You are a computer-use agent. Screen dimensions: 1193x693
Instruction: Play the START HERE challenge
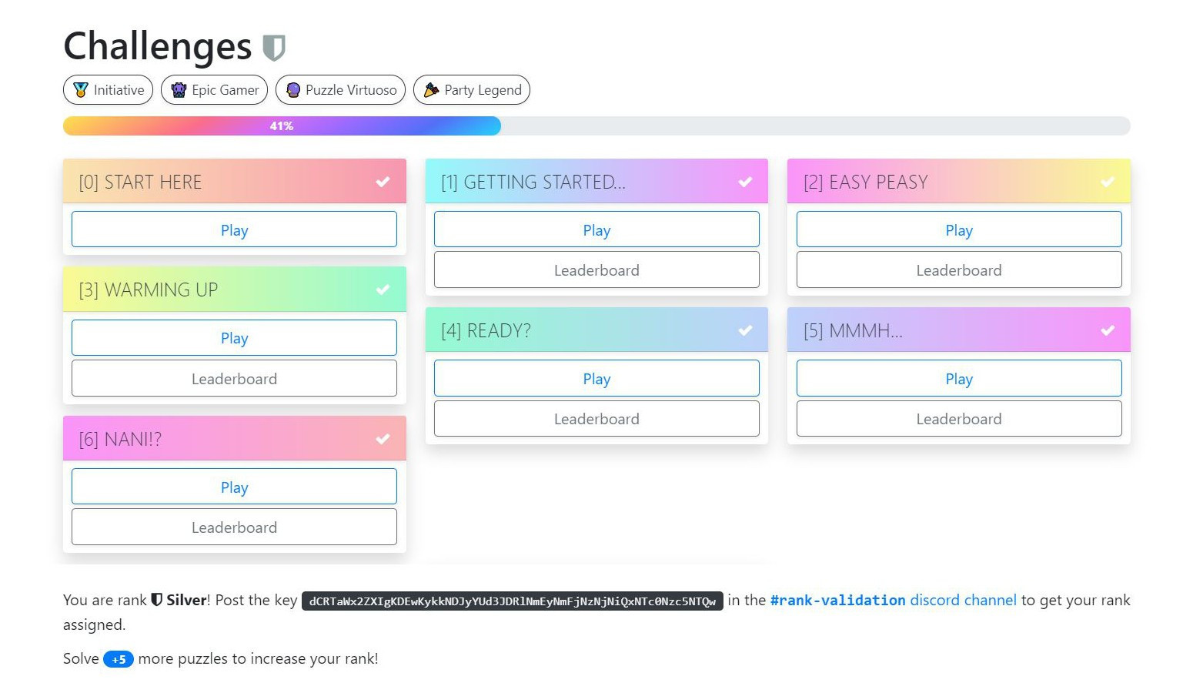(x=234, y=229)
